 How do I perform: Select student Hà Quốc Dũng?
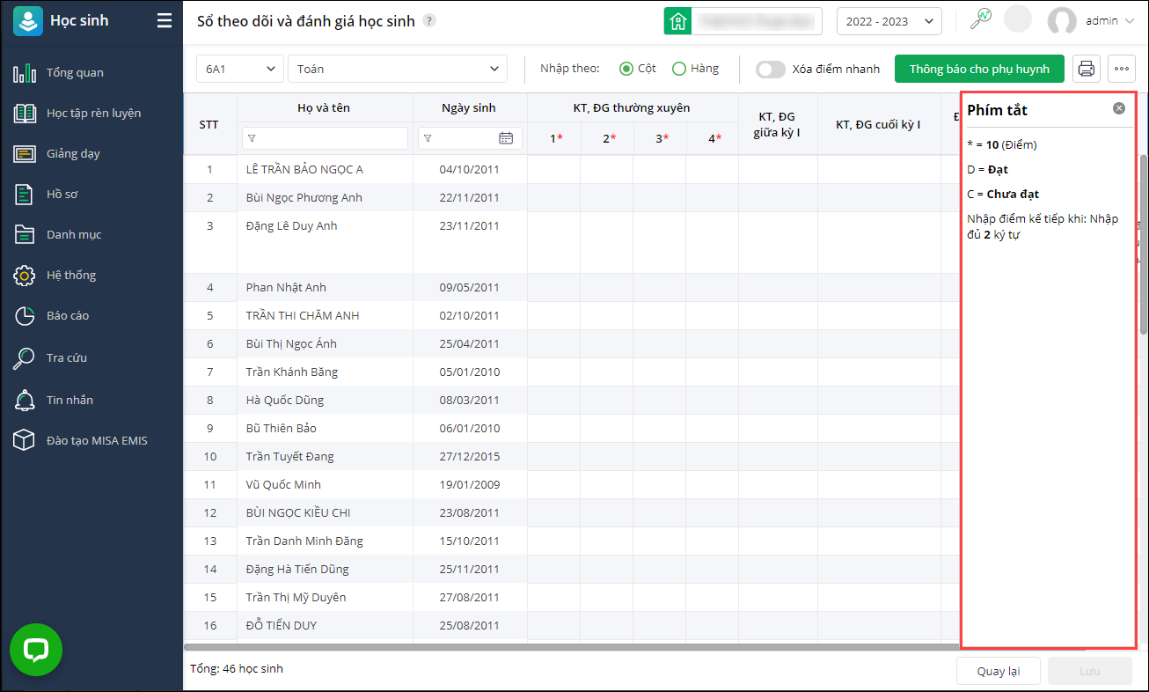[x=285, y=401]
